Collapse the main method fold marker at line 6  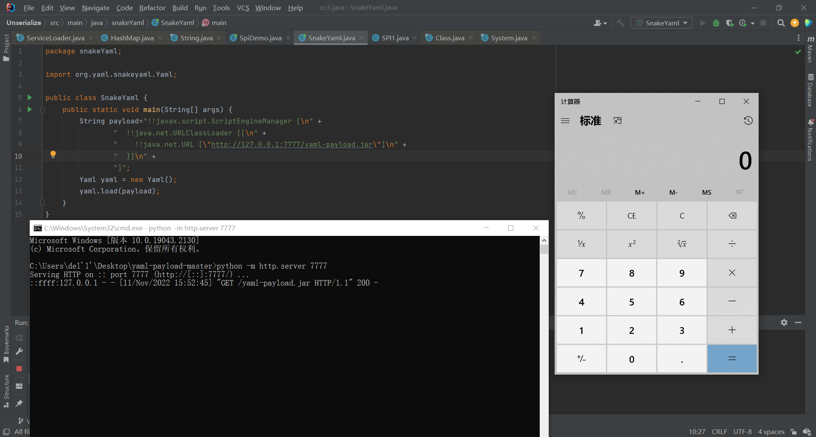[x=42, y=110]
